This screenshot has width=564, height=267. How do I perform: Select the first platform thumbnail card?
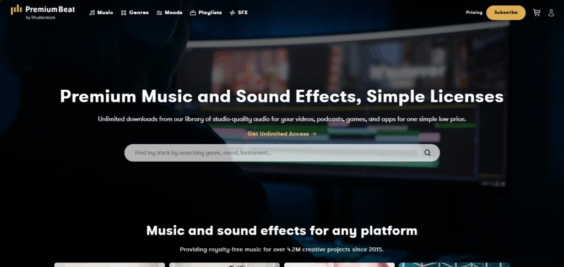tap(110, 265)
